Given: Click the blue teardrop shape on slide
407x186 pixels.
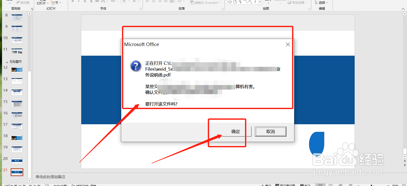Looking at the screenshot, I should pyautogui.click(x=317, y=144).
